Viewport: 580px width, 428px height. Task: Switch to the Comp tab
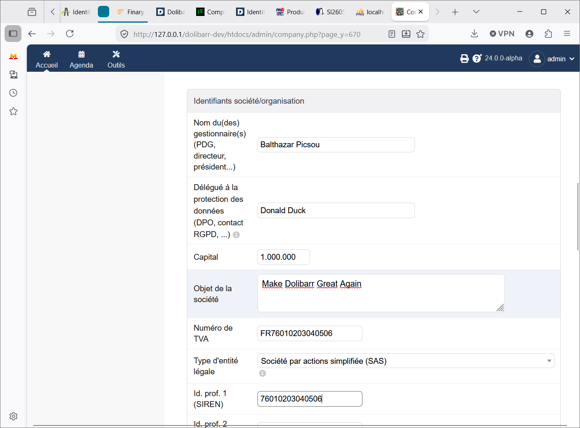pyautogui.click(x=210, y=12)
